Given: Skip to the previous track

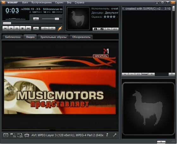Looking at the screenshot, I should pos(5,28).
